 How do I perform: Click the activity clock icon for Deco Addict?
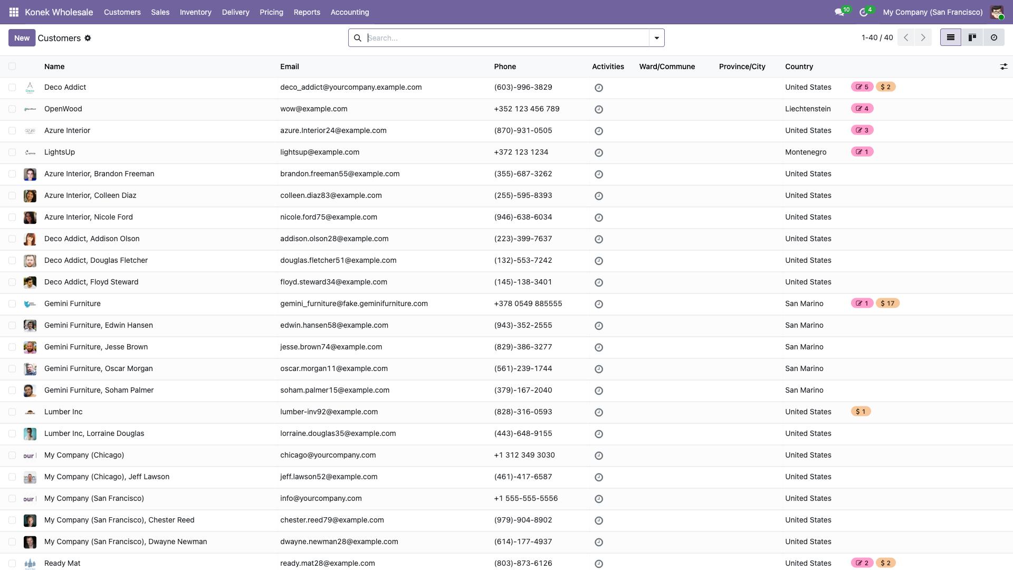[599, 88]
